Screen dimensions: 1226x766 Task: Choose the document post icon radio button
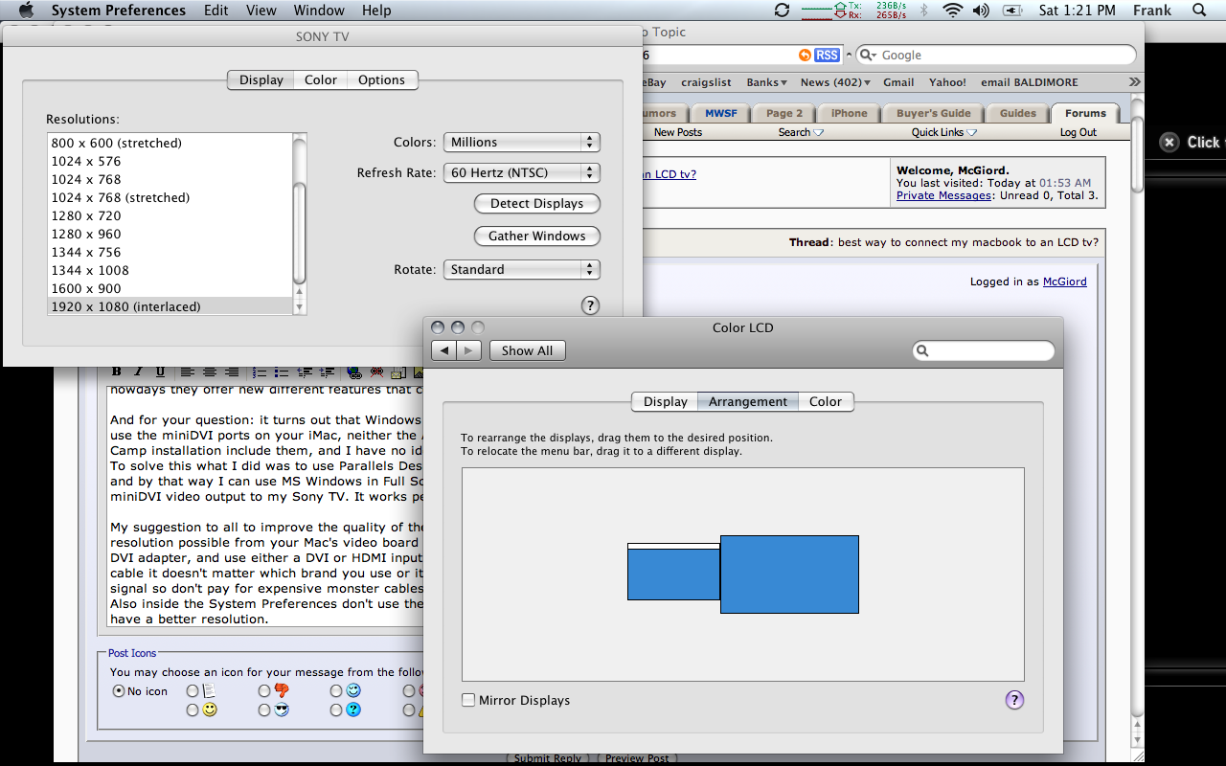(x=193, y=690)
